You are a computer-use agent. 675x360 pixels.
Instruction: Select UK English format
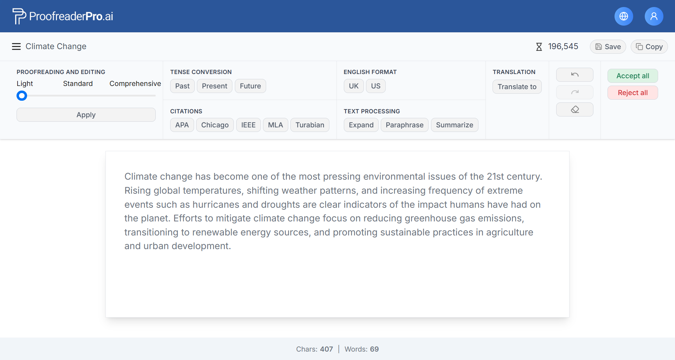point(353,86)
